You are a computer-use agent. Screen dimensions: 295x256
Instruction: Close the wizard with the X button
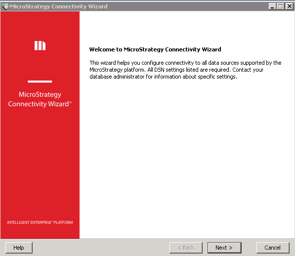[x=290, y=6]
